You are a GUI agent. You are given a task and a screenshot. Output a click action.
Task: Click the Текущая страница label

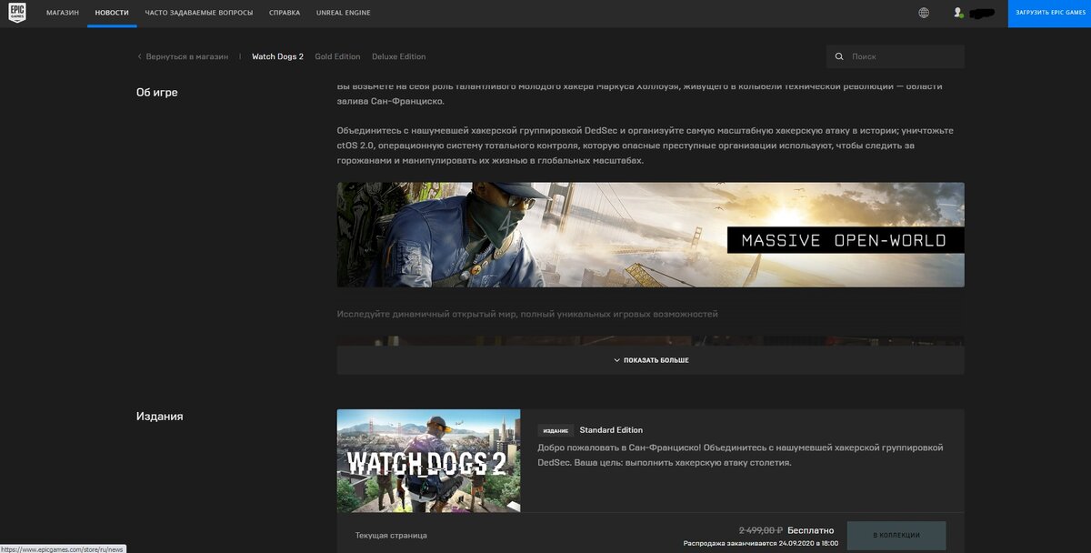391,535
